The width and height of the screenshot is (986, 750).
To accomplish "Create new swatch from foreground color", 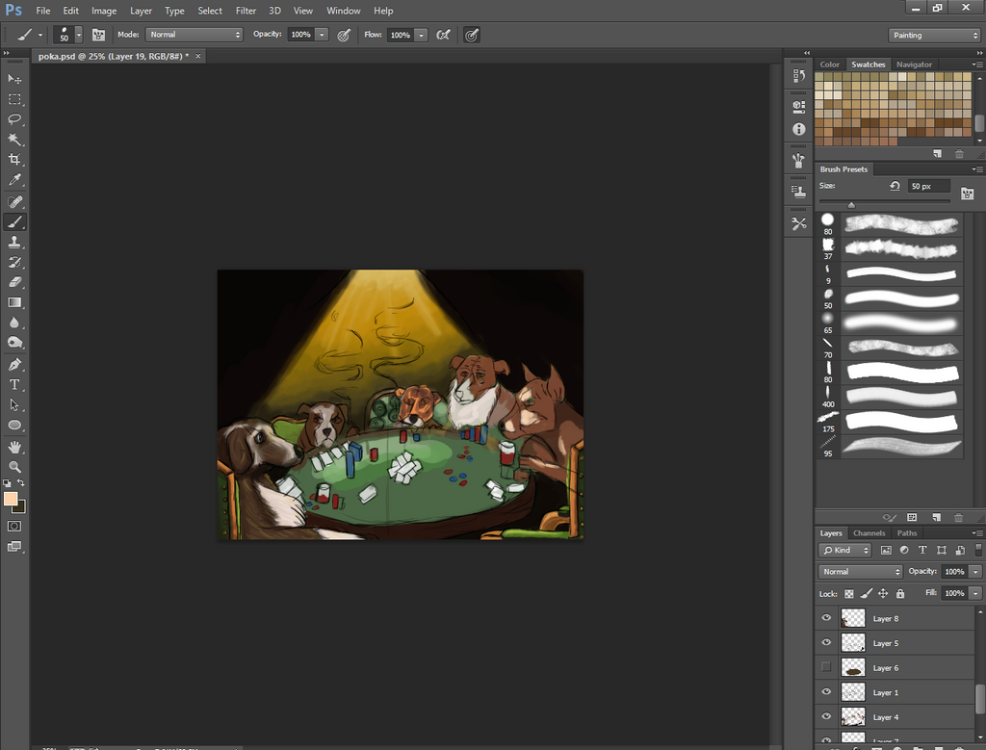I will coord(937,153).
